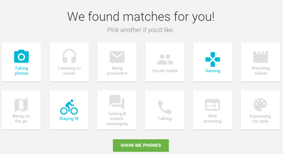Click the folded map icon
This screenshot has height=154, width=283.
[21, 105]
